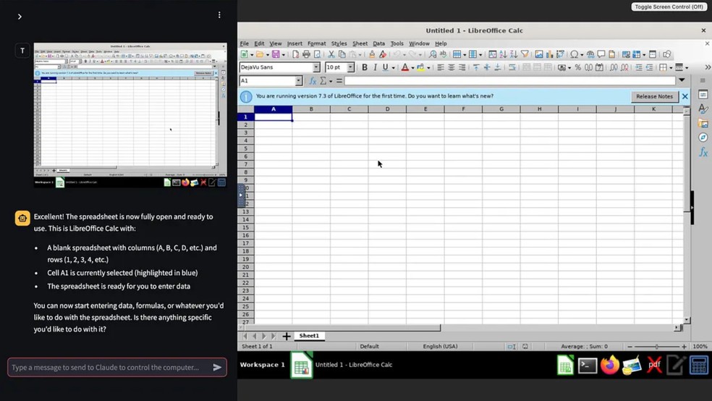
Task: Click the zoom slider in status bar
Action: 656,347
